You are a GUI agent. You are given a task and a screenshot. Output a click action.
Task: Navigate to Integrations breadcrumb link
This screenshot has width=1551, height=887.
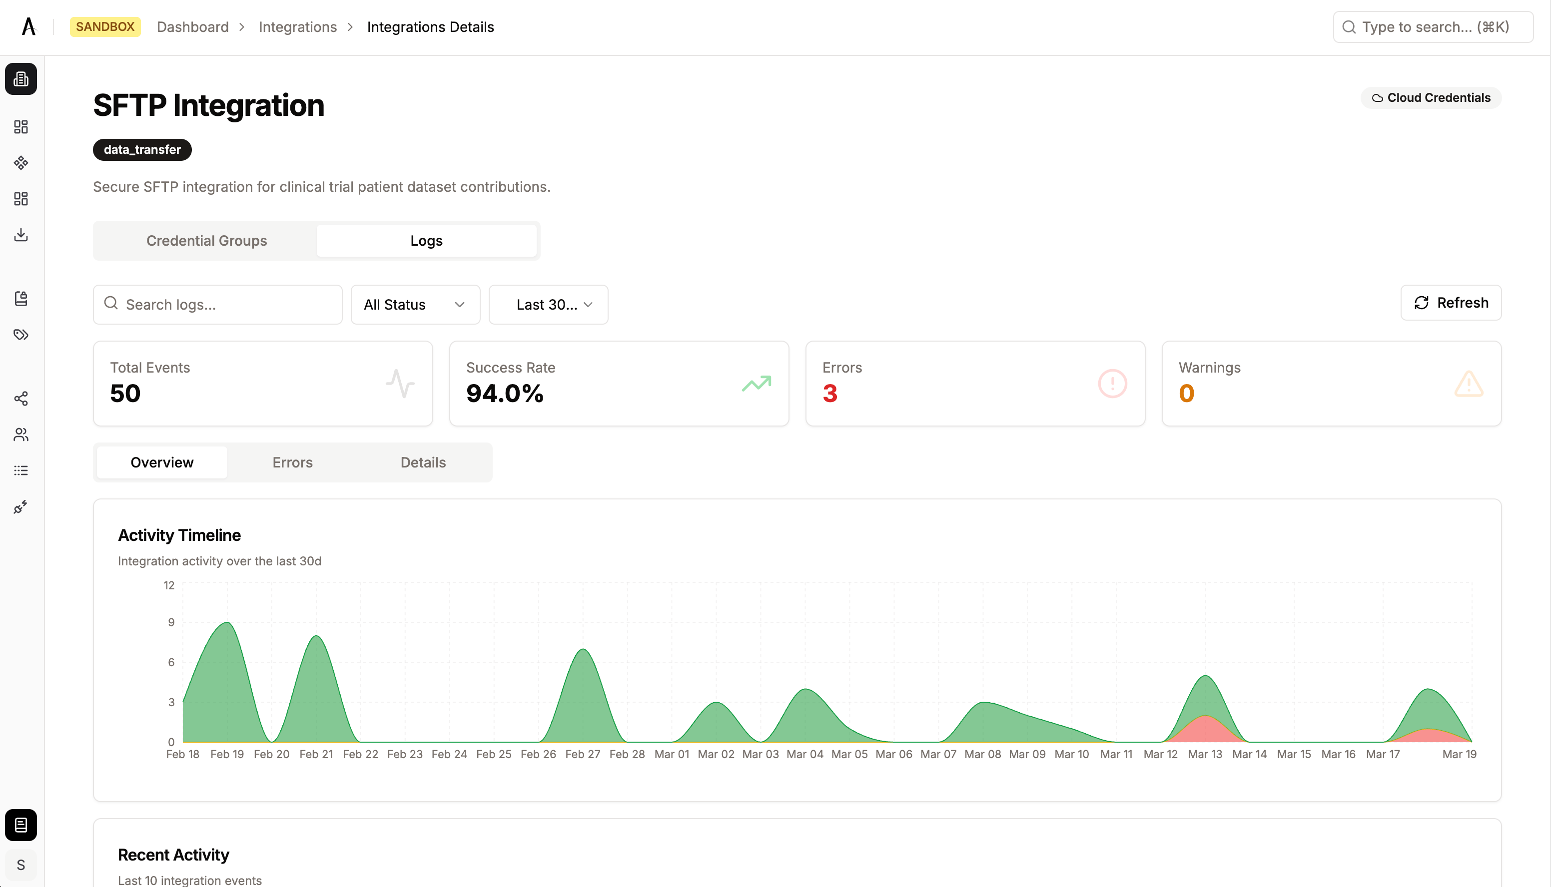point(297,27)
